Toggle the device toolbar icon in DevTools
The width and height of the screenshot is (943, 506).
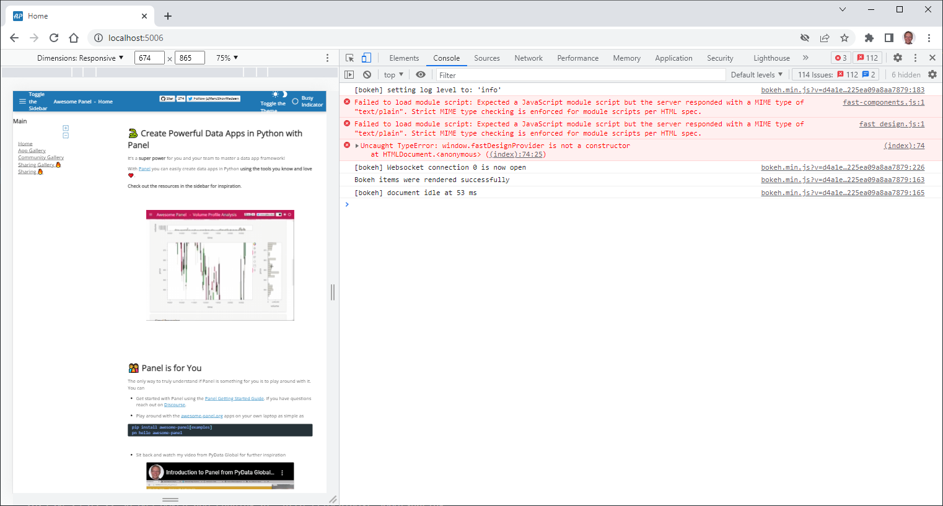click(x=365, y=58)
